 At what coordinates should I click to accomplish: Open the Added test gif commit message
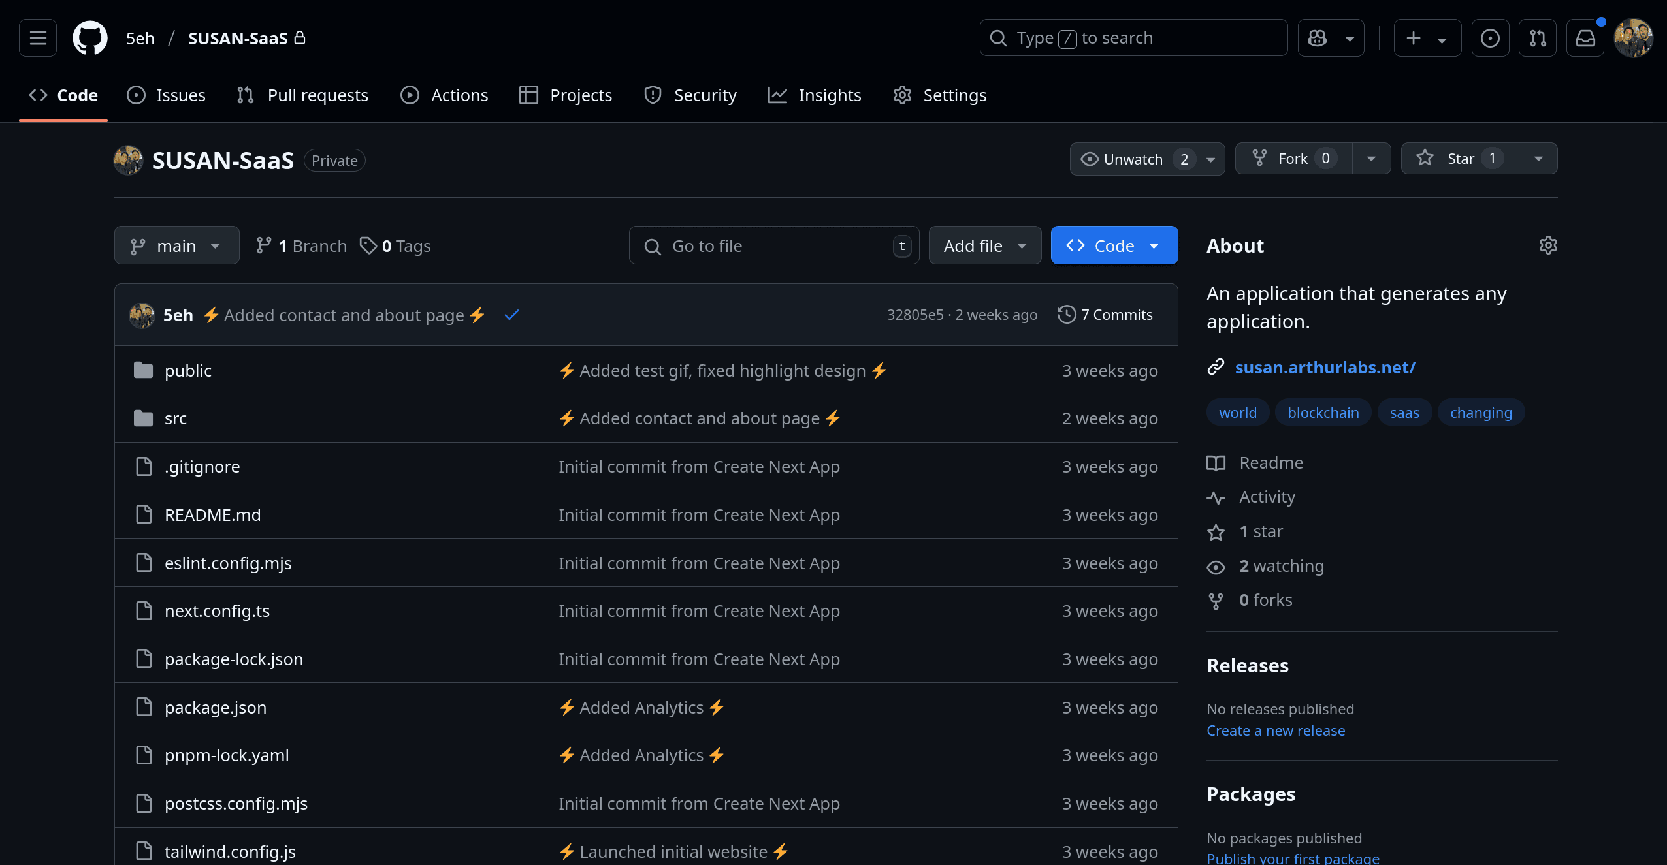coord(723,371)
